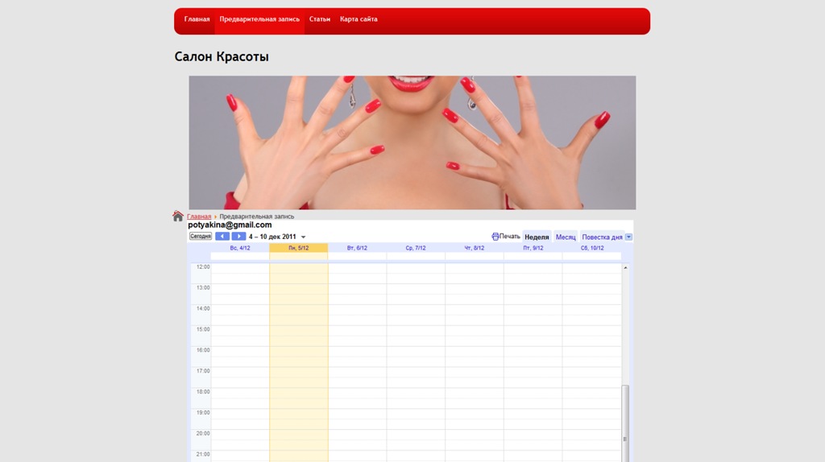
Task: Select Предварительная запись menu item
Action: (x=259, y=19)
